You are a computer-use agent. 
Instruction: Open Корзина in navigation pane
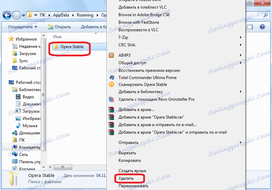pos(24,168)
